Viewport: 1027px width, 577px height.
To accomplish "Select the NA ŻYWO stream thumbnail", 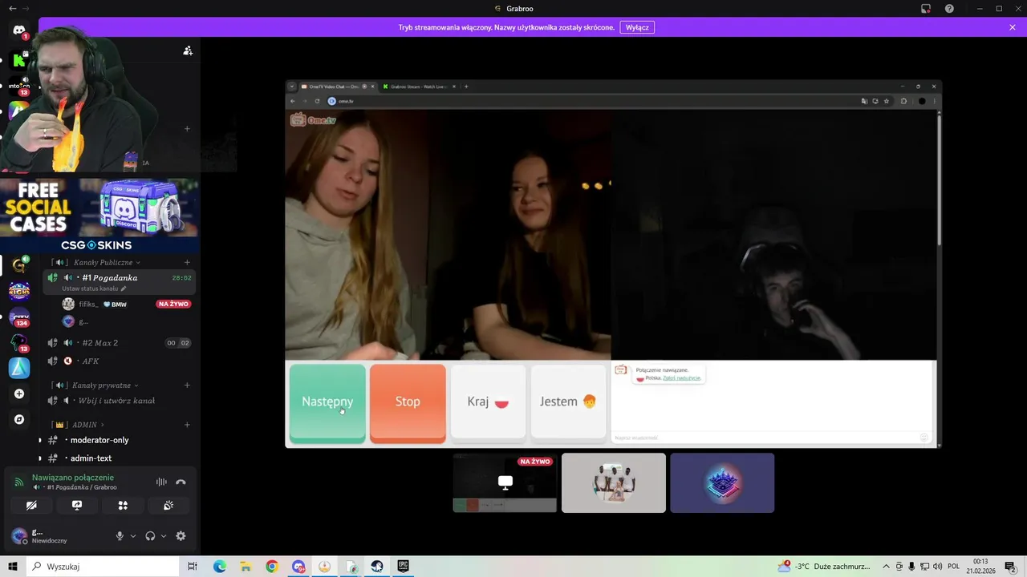I will click(x=505, y=482).
